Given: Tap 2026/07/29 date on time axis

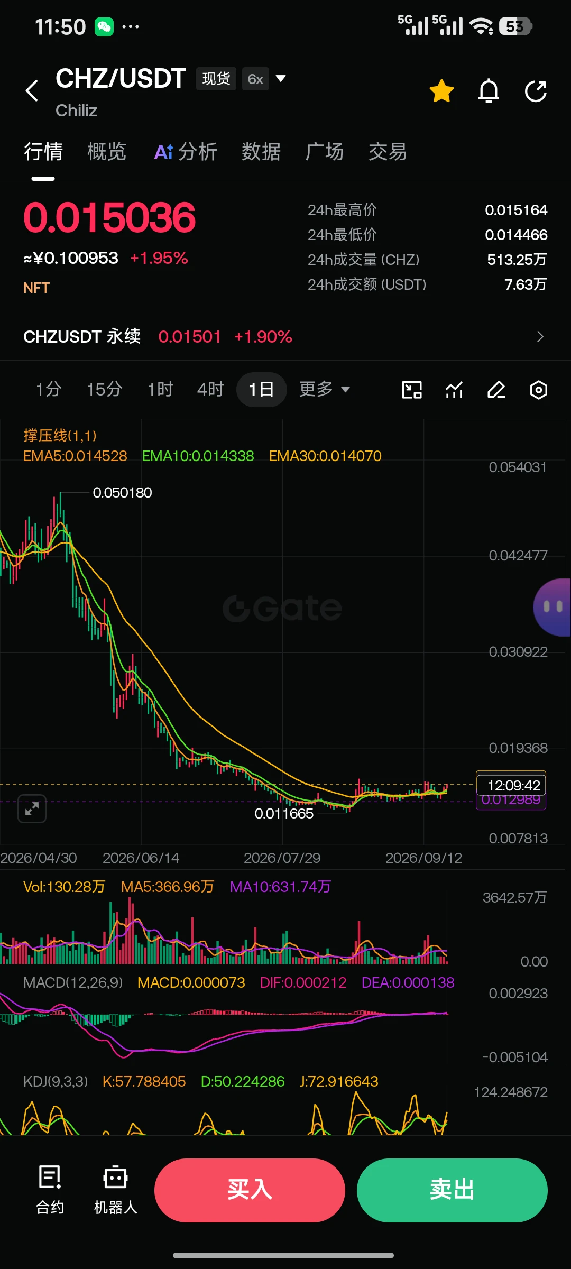Looking at the screenshot, I should (282, 858).
